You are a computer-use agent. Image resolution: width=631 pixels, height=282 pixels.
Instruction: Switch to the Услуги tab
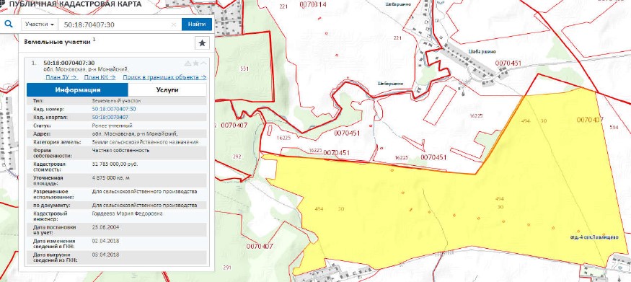(167, 89)
